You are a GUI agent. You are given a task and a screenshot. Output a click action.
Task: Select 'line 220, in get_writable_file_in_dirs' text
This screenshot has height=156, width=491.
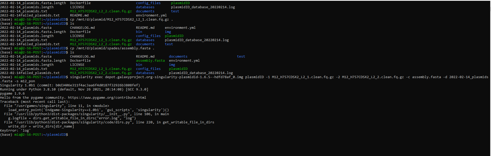point(175,122)
